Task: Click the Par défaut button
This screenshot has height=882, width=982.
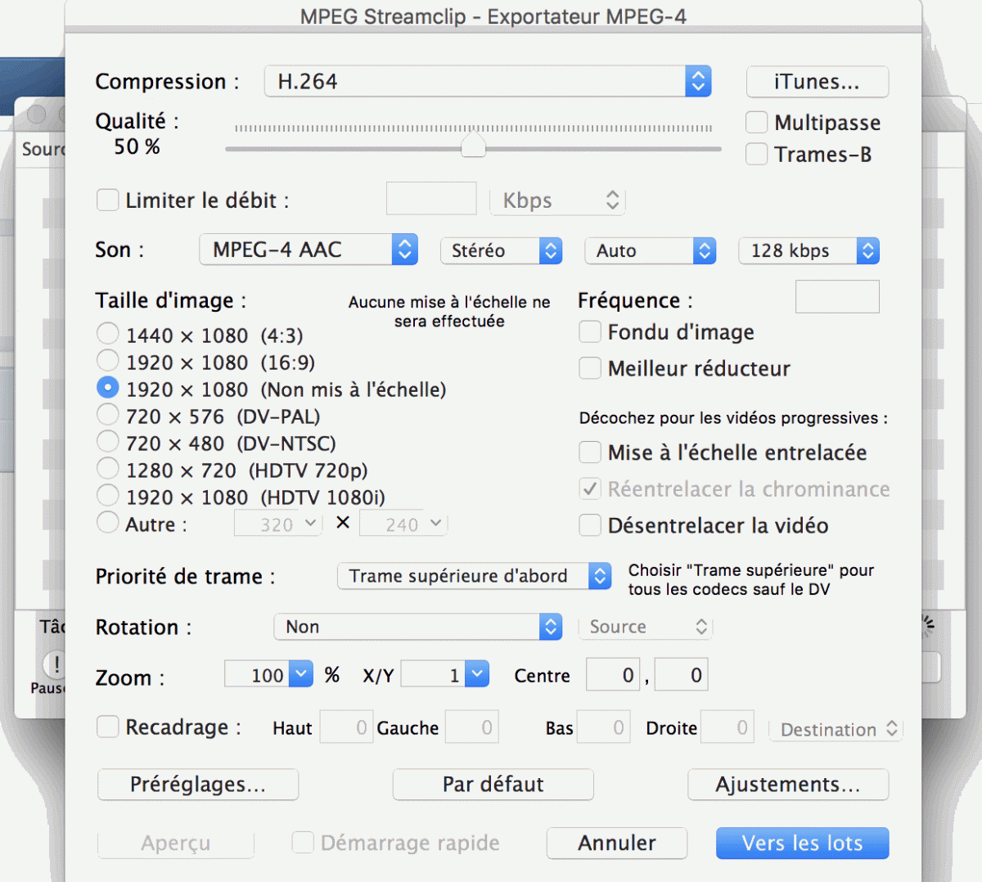Action: pyautogui.click(x=493, y=785)
